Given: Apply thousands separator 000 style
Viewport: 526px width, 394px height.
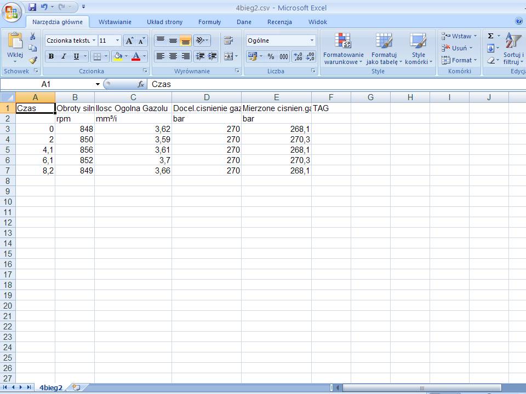Looking at the screenshot, I should [x=284, y=56].
